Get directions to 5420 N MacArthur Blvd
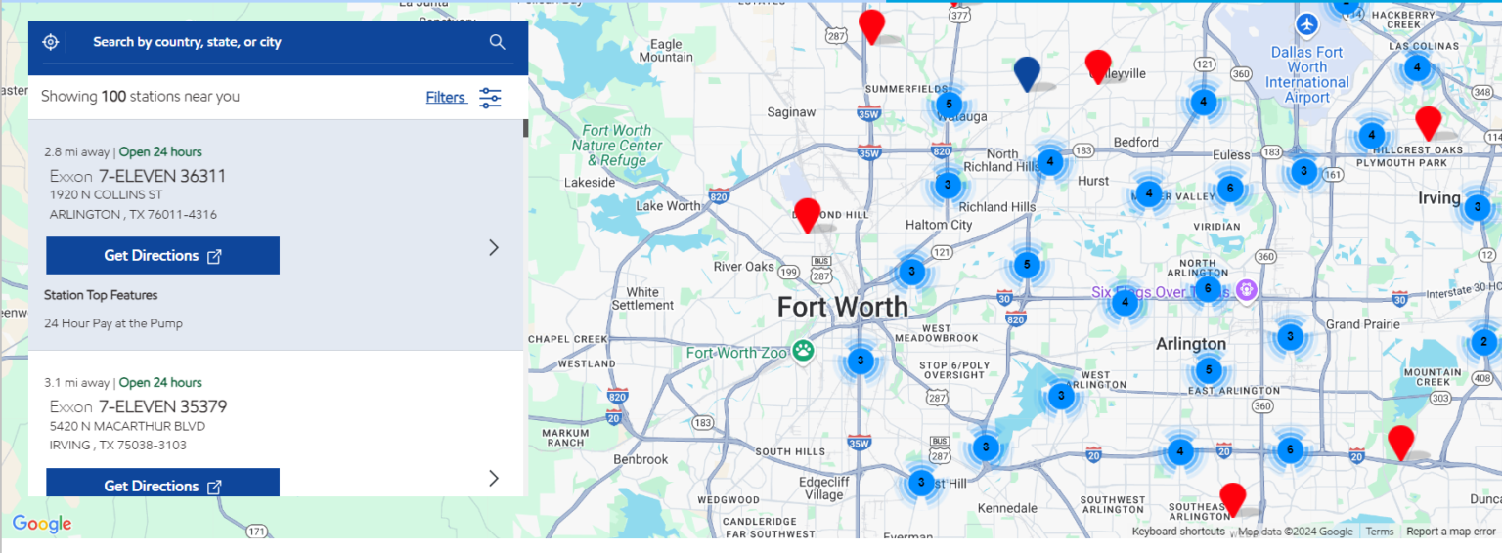The width and height of the screenshot is (1502, 553). point(162,484)
